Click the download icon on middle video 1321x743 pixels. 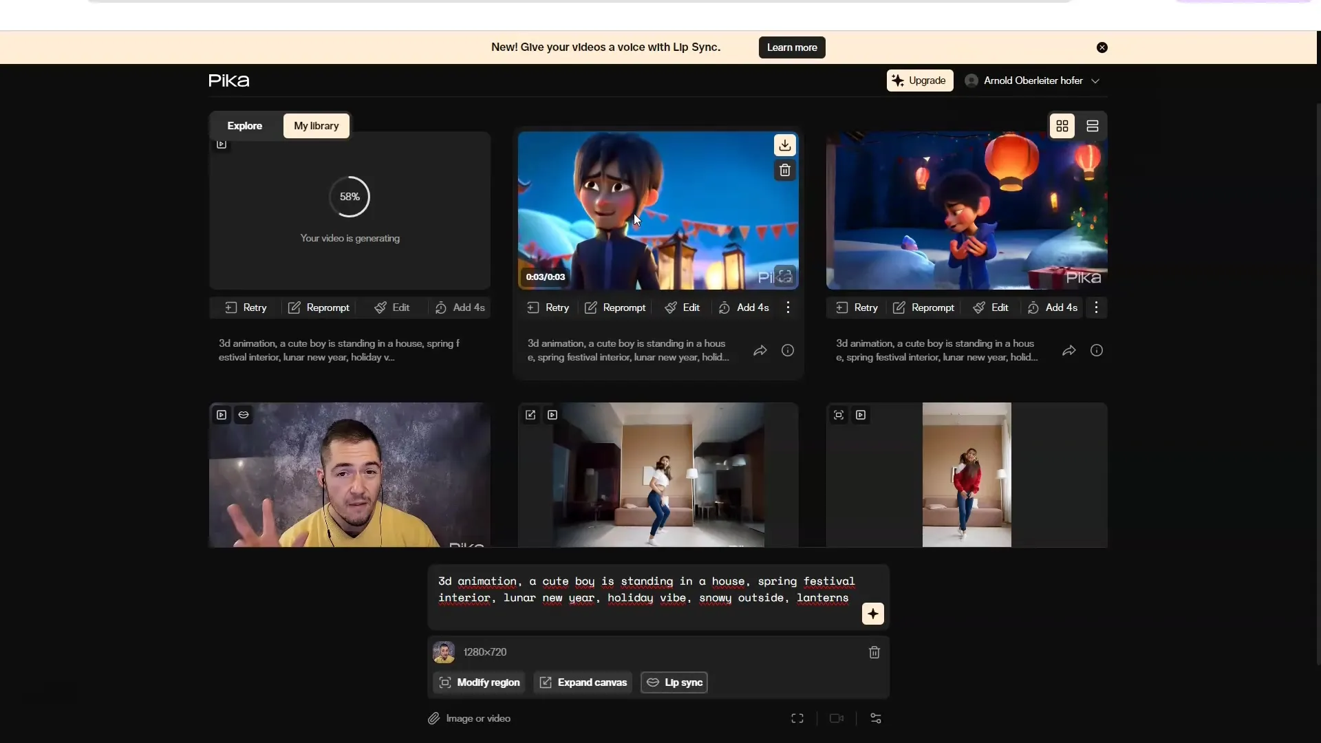783,145
